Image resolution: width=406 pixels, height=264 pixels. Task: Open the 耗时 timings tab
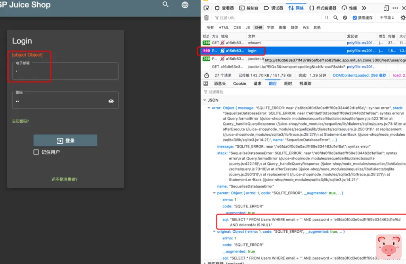pyautogui.click(x=288, y=84)
